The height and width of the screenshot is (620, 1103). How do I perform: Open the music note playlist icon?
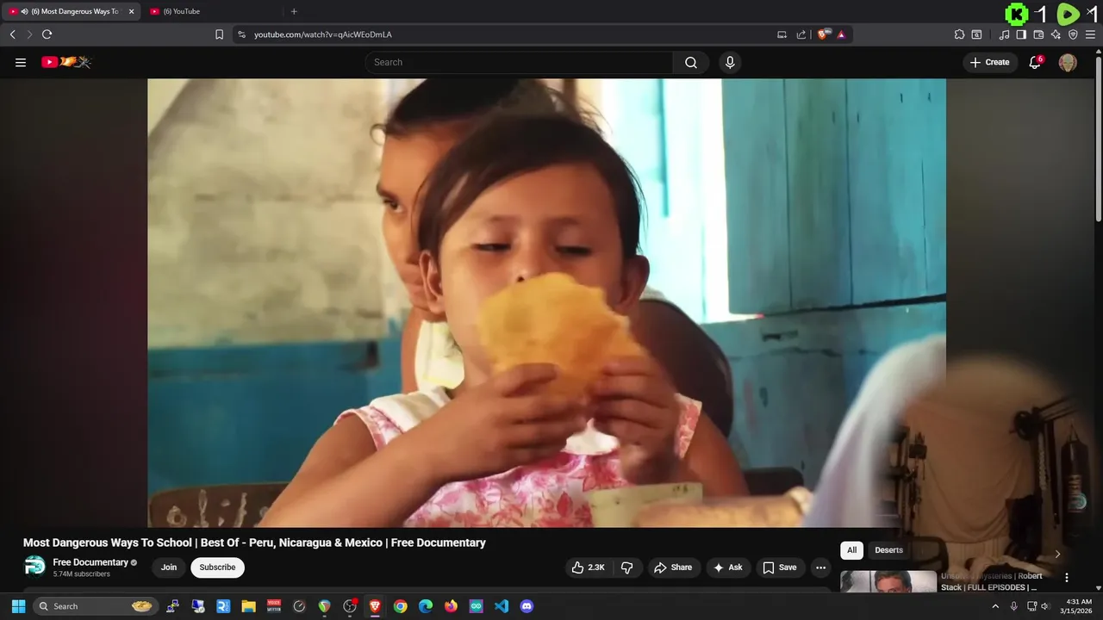tap(1004, 34)
